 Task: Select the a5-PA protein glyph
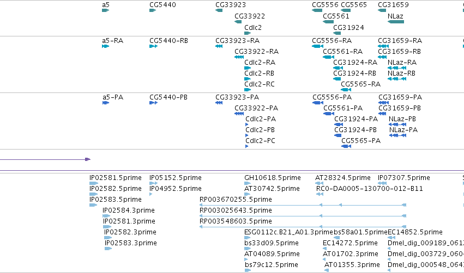(x=106, y=103)
